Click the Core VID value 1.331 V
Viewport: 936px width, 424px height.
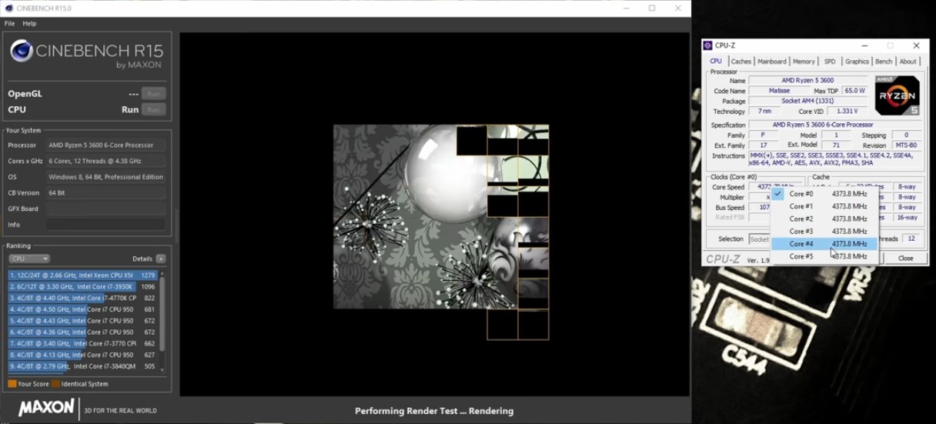847,112
